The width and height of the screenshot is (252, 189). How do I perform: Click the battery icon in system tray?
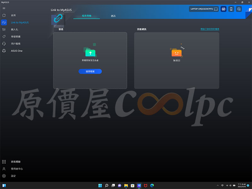[x=234, y=186]
